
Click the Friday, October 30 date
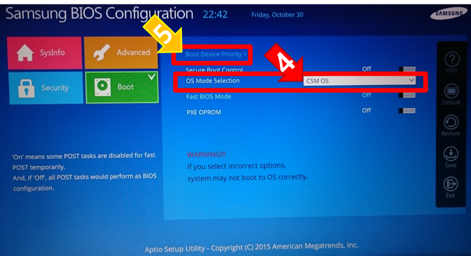[277, 15]
